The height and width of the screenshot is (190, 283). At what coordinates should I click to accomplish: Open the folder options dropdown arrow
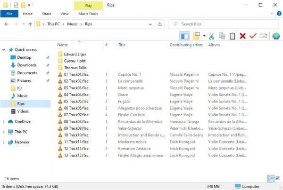[x=204, y=36]
